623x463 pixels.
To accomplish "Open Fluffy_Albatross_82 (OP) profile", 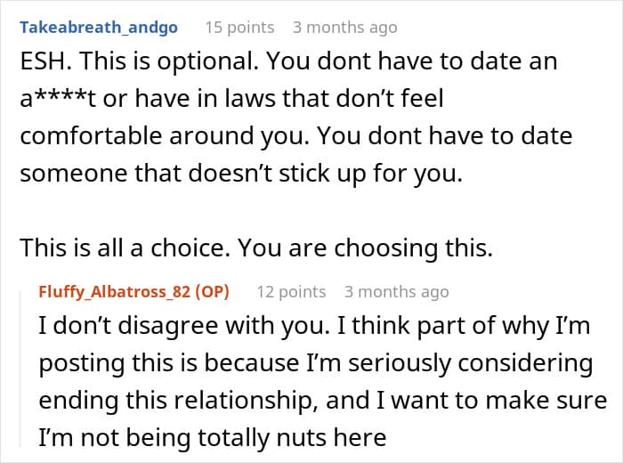I will [x=133, y=292].
